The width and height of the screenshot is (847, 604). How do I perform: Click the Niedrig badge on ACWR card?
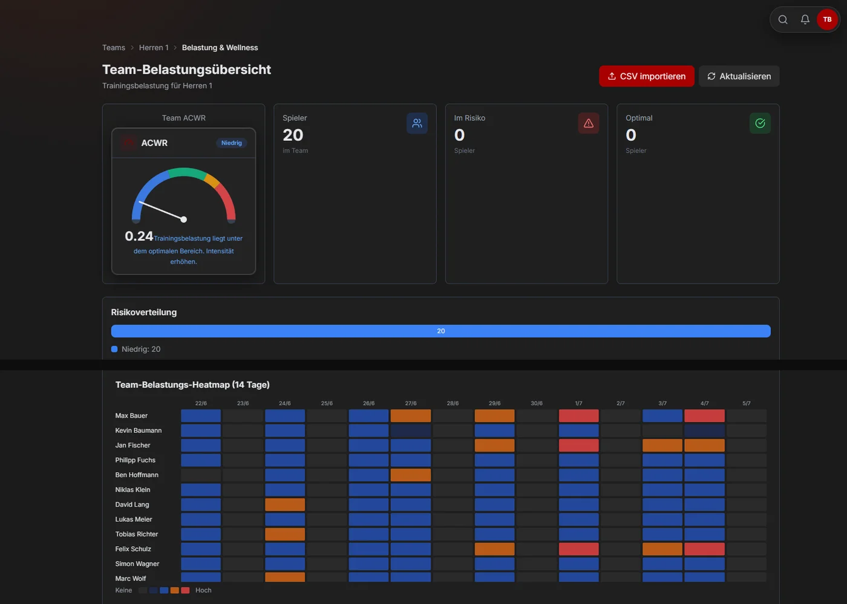pos(232,143)
